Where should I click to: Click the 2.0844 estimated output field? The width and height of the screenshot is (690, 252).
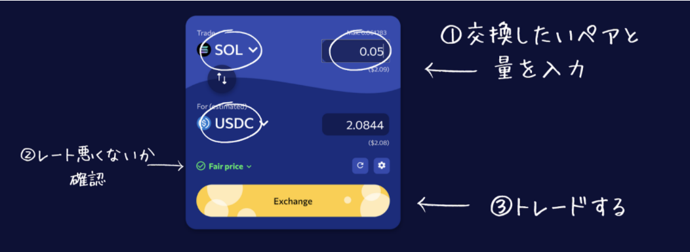[355, 125]
